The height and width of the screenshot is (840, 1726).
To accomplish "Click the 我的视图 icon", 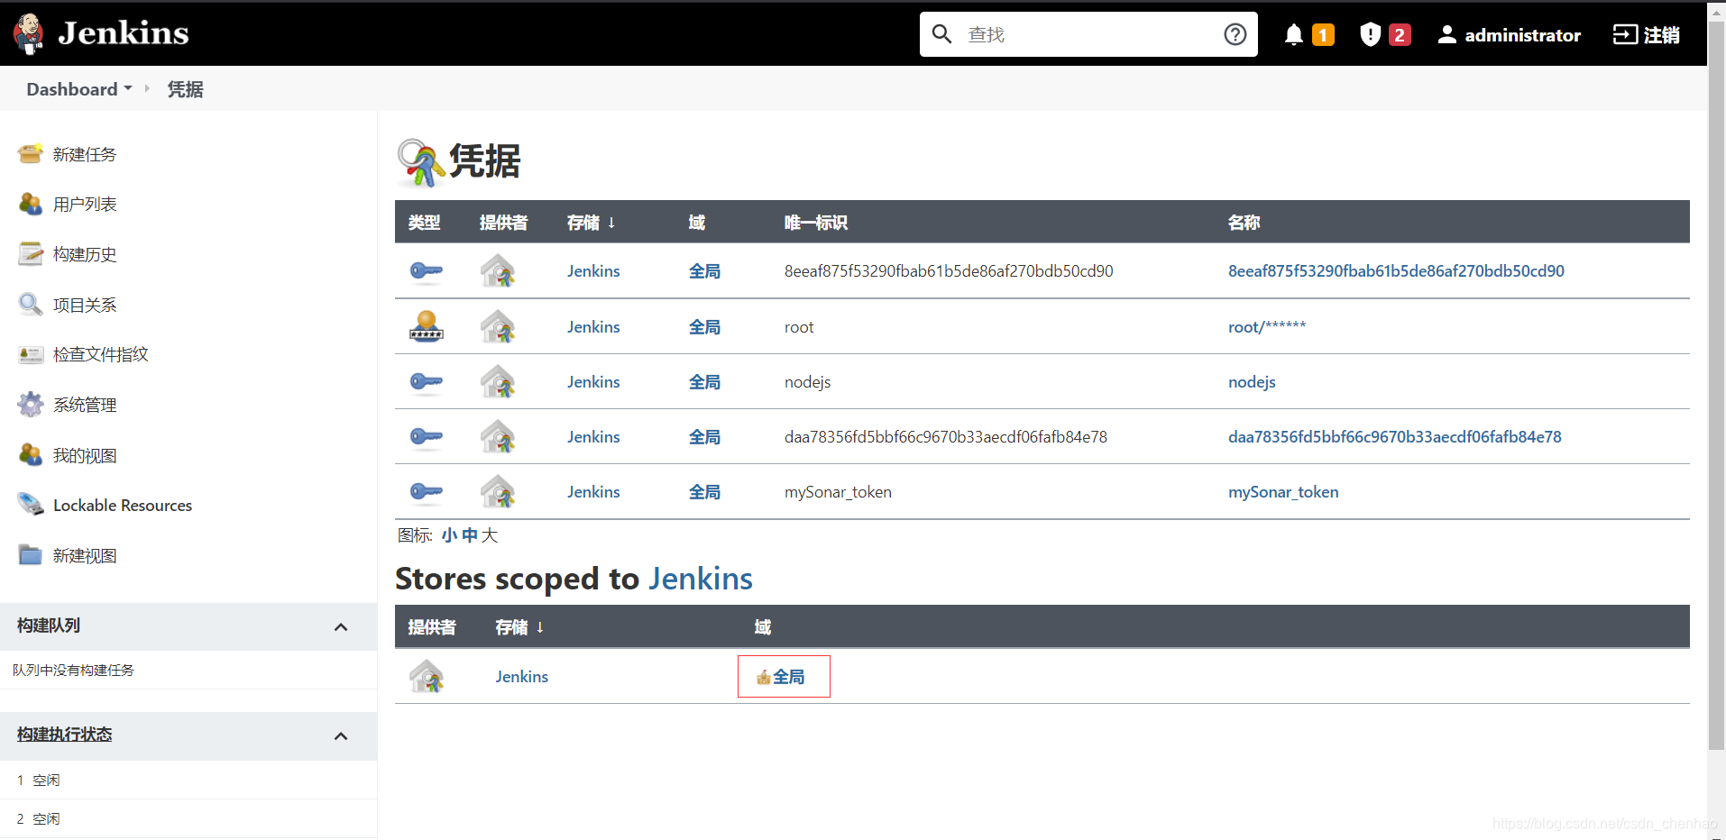I will (31, 455).
